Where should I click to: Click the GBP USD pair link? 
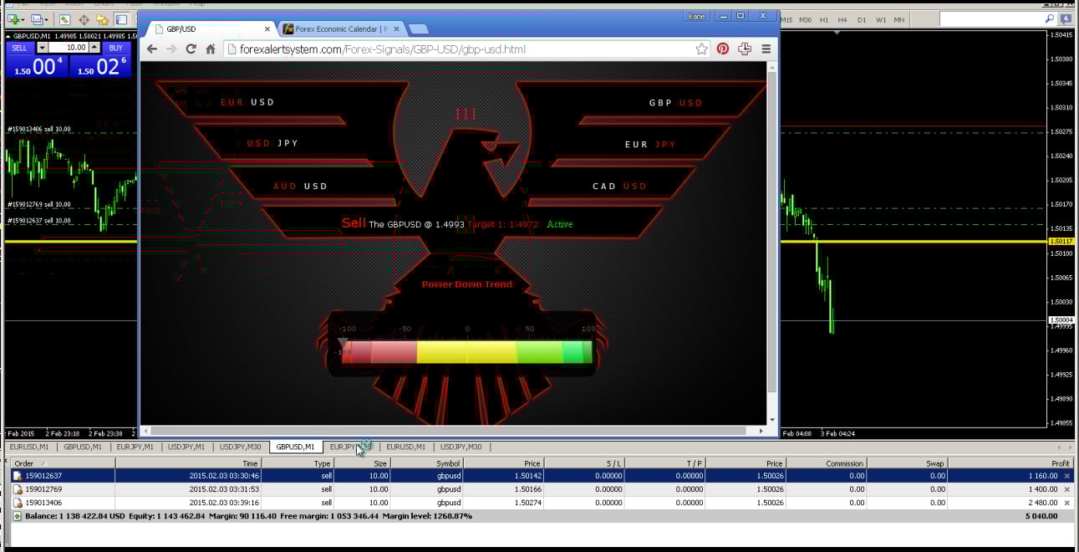[675, 103]
